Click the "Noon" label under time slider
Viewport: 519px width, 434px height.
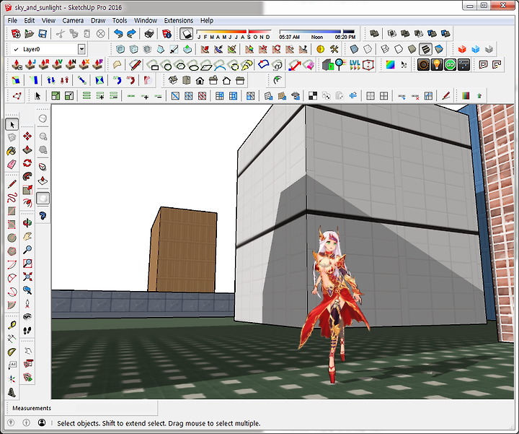[316, 37]
